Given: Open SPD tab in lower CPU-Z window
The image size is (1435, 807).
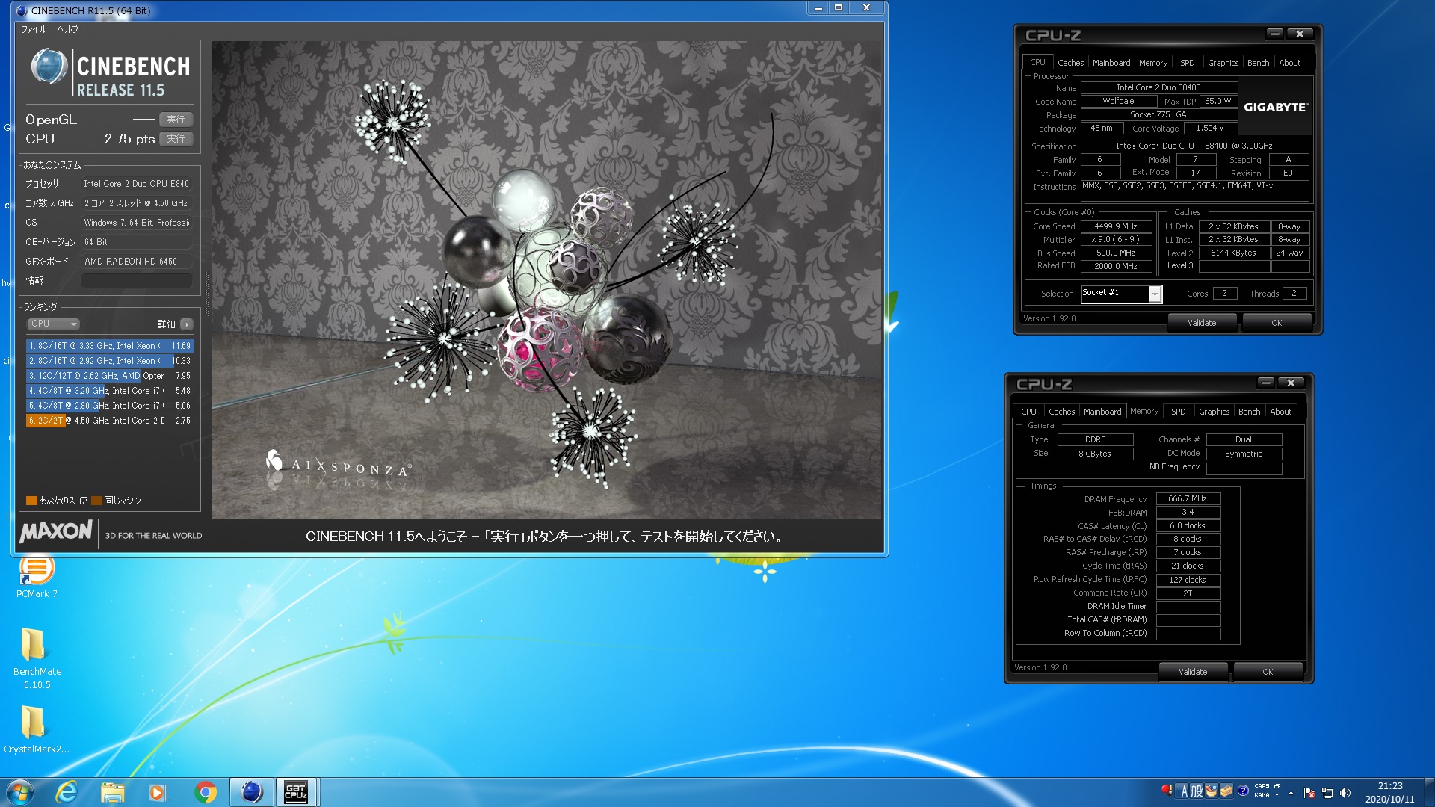Looking at the screenshot, I should (1179, 412).
